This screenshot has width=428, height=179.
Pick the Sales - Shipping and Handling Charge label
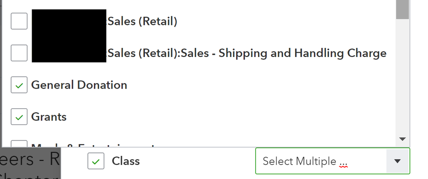pos(247,53)
